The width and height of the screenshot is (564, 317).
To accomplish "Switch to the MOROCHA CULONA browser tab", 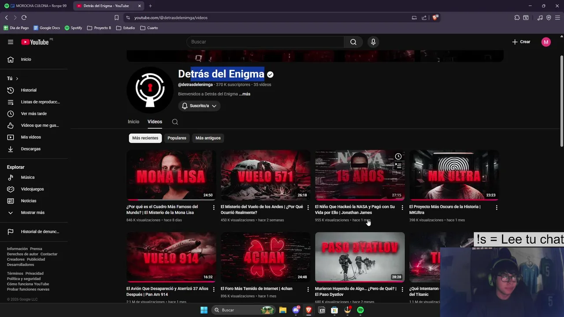I will point(36,6).
